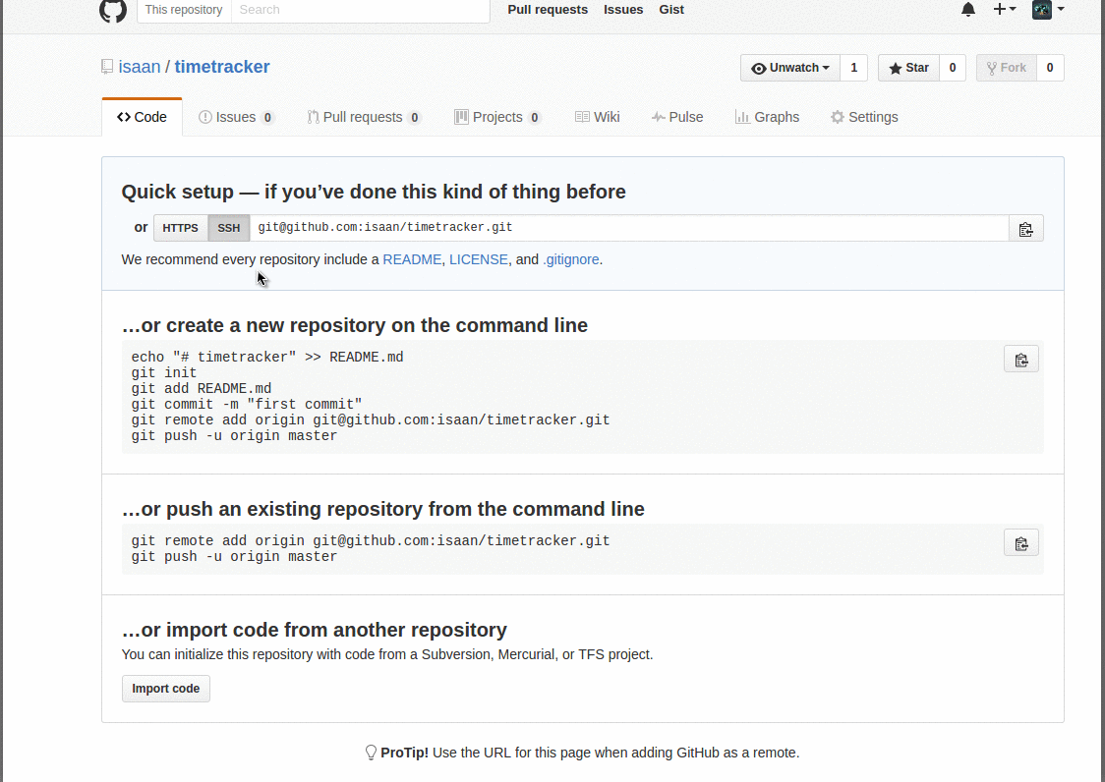Image resolution: width=1105 pixels, height=782 pixels.
Task: Click the git@github.com clone URL field
Action: [629, 228]
